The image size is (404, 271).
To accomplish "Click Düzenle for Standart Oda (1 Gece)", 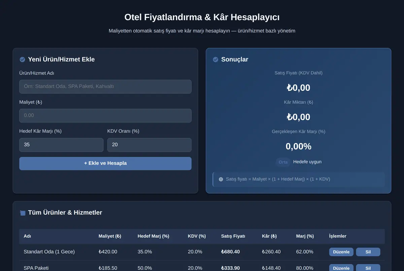I will coord(341,252).
